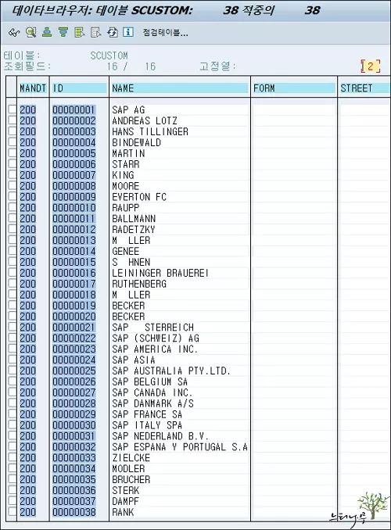This screenshot has width=391, height=530.
Task: Click the STREET column header
Action: (x=365, y=88)
